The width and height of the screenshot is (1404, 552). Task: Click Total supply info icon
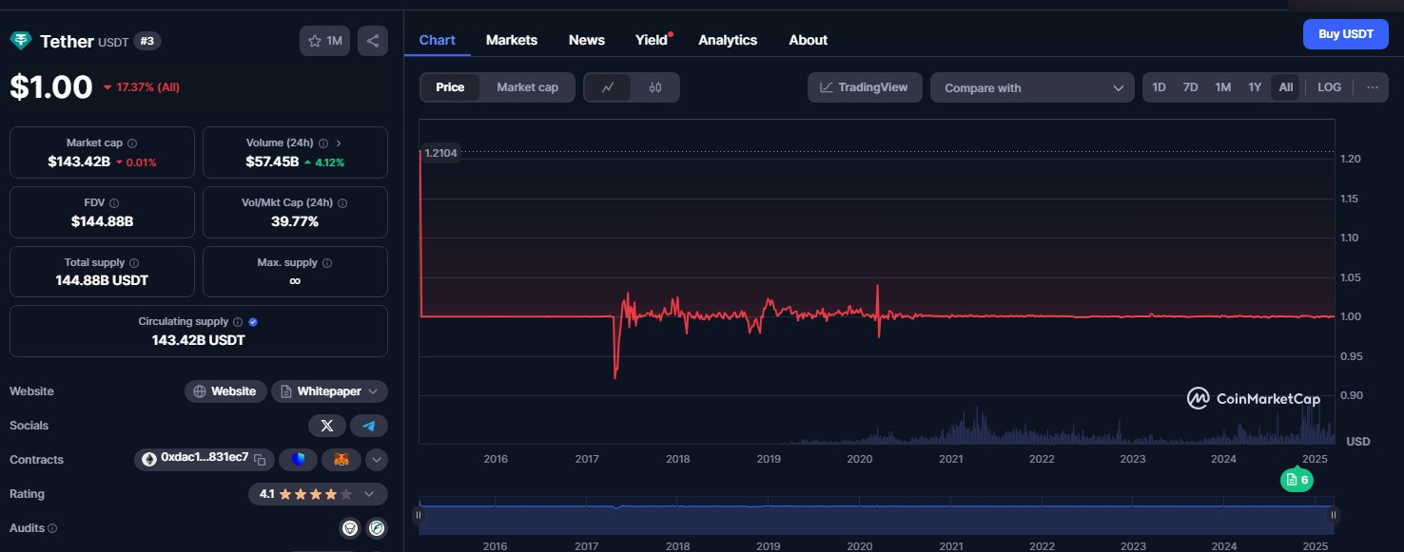click(x=133, y=262)
